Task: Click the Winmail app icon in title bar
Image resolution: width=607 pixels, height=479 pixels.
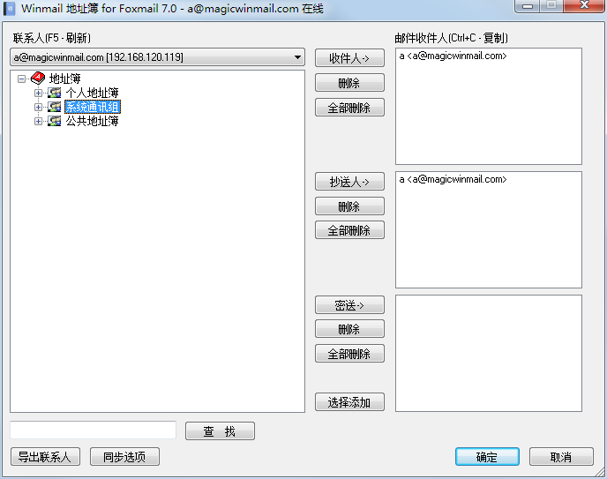Action: (10, 9)
